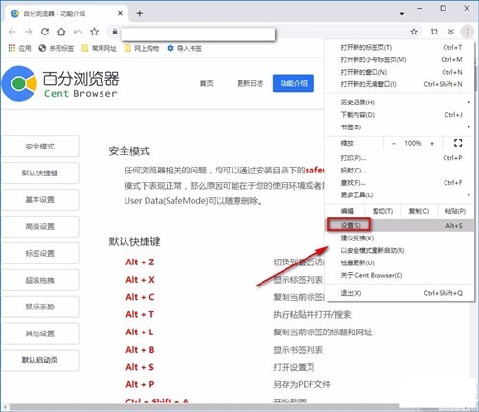
Task: Open the tab list dropdown arrow
Action: (402, 14)
